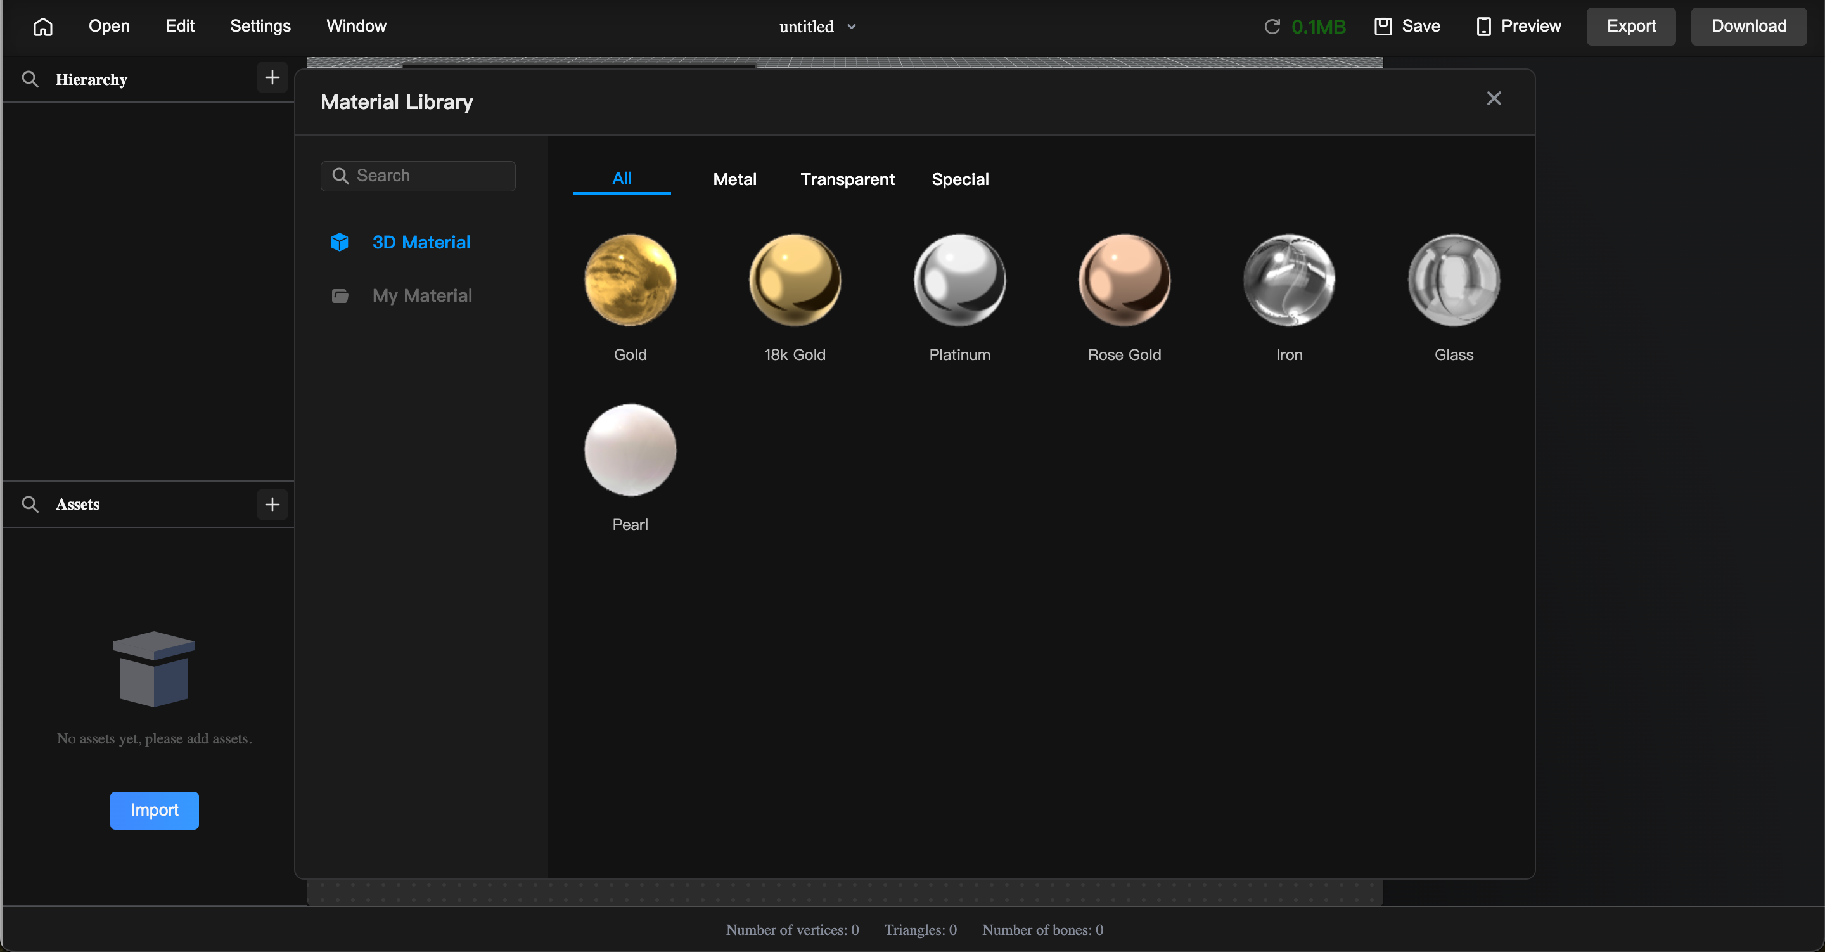Screen dimensions: 1825x952
Task: Click the Pearl label text
Action: pos(631,525)
